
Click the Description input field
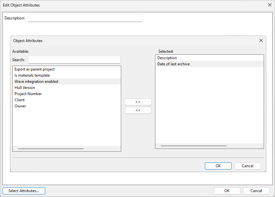pyautogui.click(x=85, y=18)
